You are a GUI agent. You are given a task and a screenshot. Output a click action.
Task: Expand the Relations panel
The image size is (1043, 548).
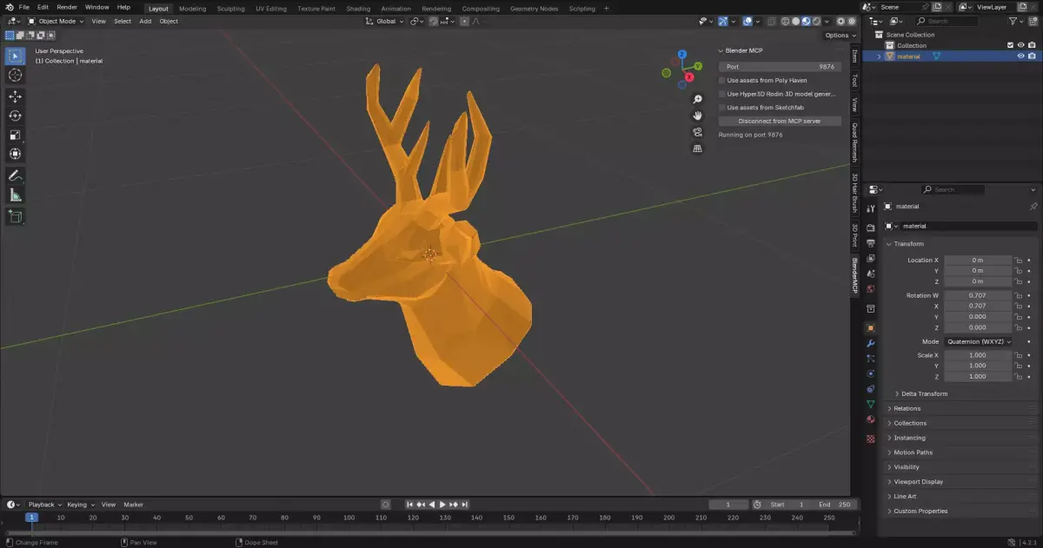pos(907,408)
